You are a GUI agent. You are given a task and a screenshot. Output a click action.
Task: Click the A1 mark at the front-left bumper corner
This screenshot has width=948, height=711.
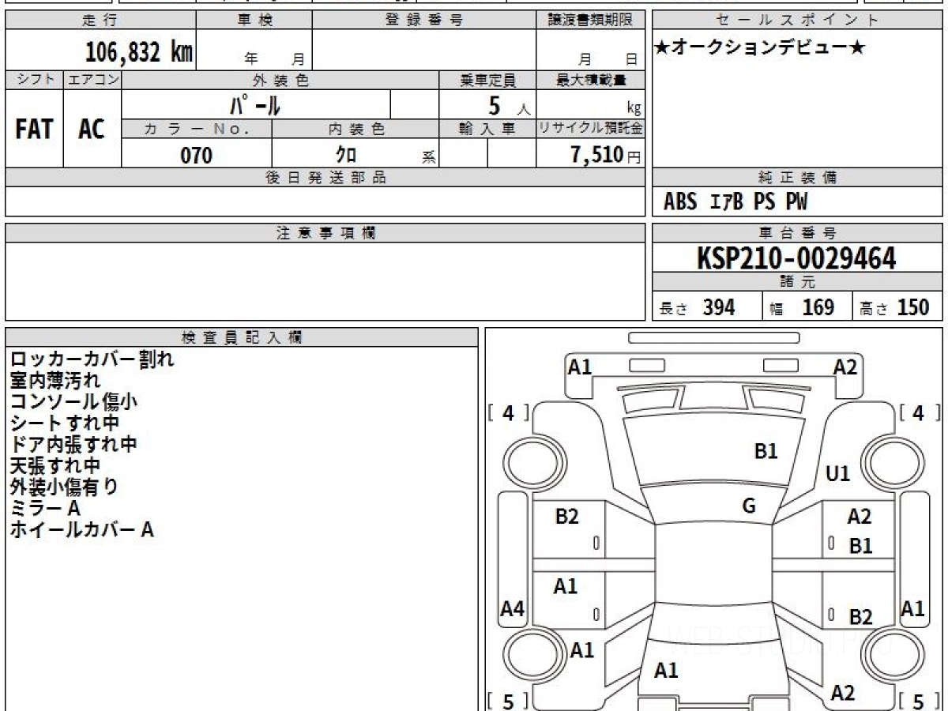[581, 367]
